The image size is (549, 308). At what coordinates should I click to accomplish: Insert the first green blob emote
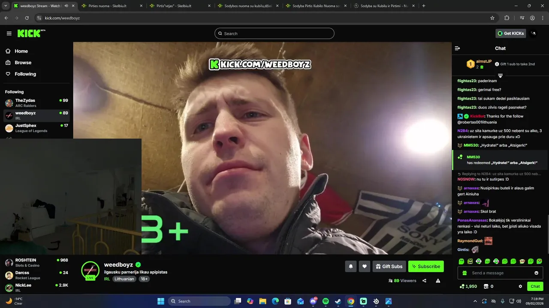click(x=462, y=261)
